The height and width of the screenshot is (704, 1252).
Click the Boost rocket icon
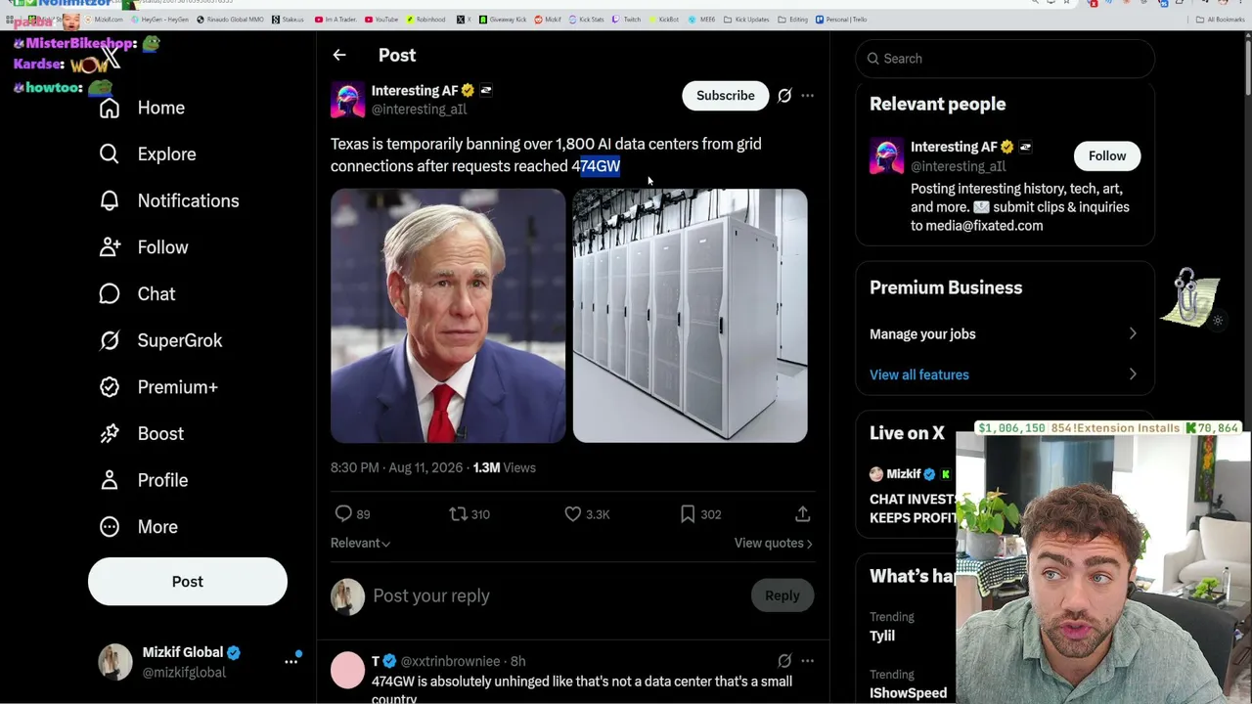[110, 433]
